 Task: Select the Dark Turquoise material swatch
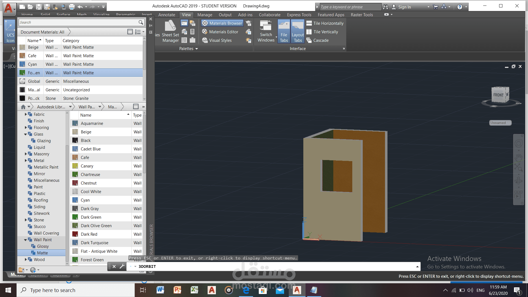click(x=94, y=243)
